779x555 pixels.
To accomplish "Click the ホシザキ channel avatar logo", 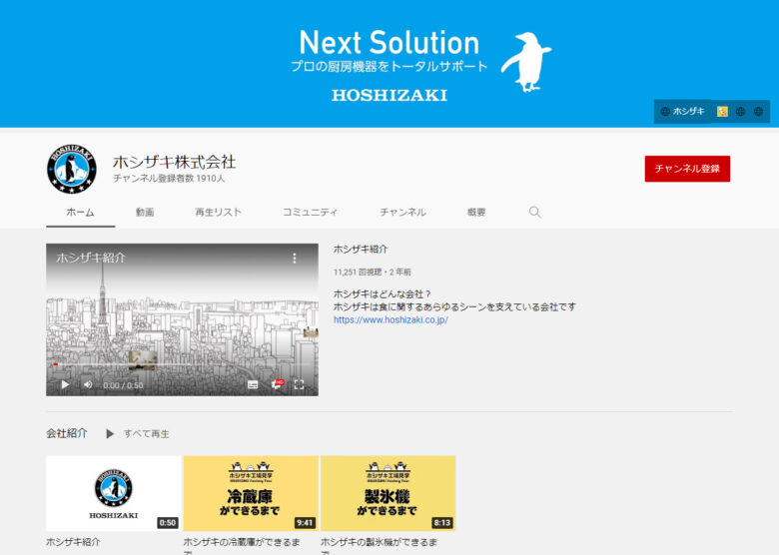I will tap(72, 169).
